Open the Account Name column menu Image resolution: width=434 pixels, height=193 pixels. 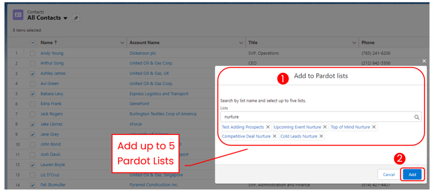point(241,43)
